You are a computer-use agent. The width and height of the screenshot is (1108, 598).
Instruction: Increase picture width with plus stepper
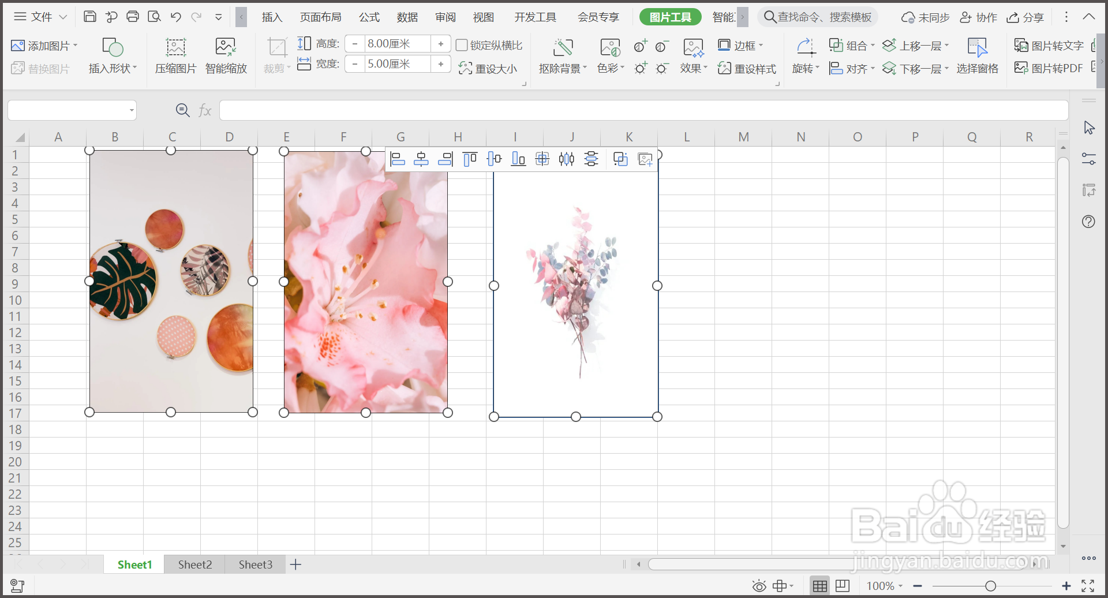point(441,63)
